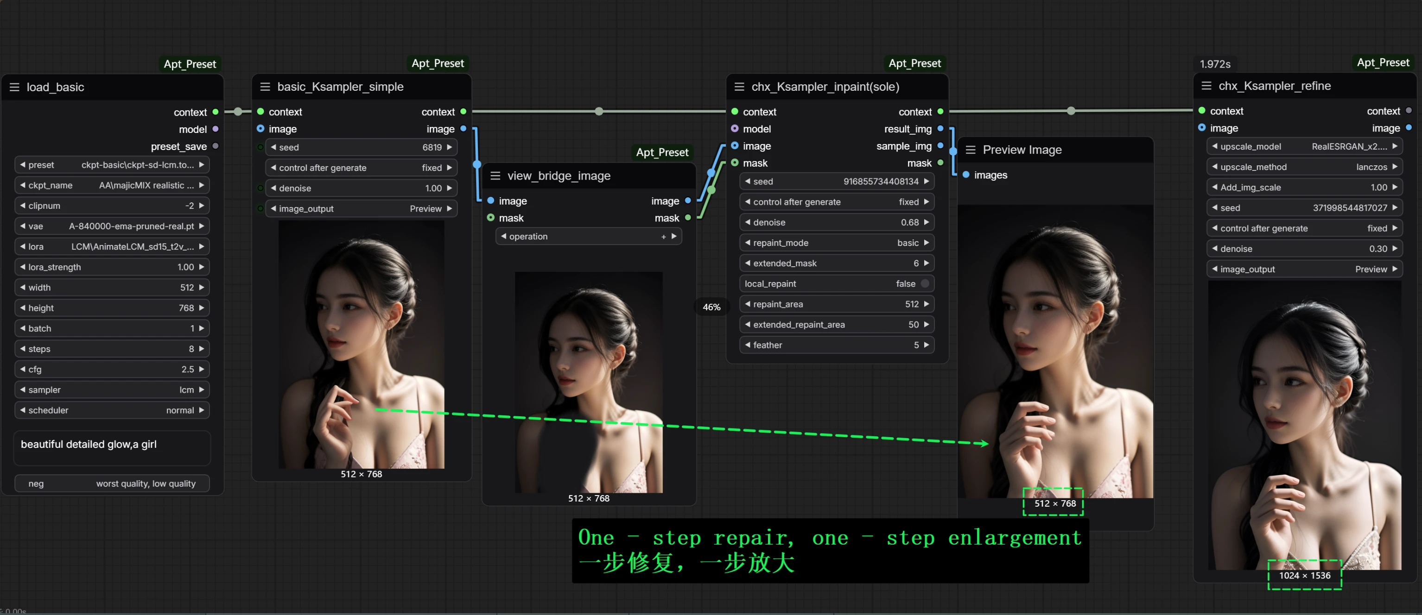
Task: Click view_bridge_image mask input port
Action: tap(491, 218)
